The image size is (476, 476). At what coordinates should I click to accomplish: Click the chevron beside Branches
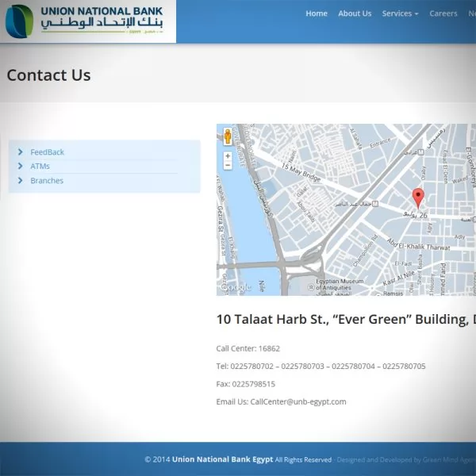[x=21, y=181]
